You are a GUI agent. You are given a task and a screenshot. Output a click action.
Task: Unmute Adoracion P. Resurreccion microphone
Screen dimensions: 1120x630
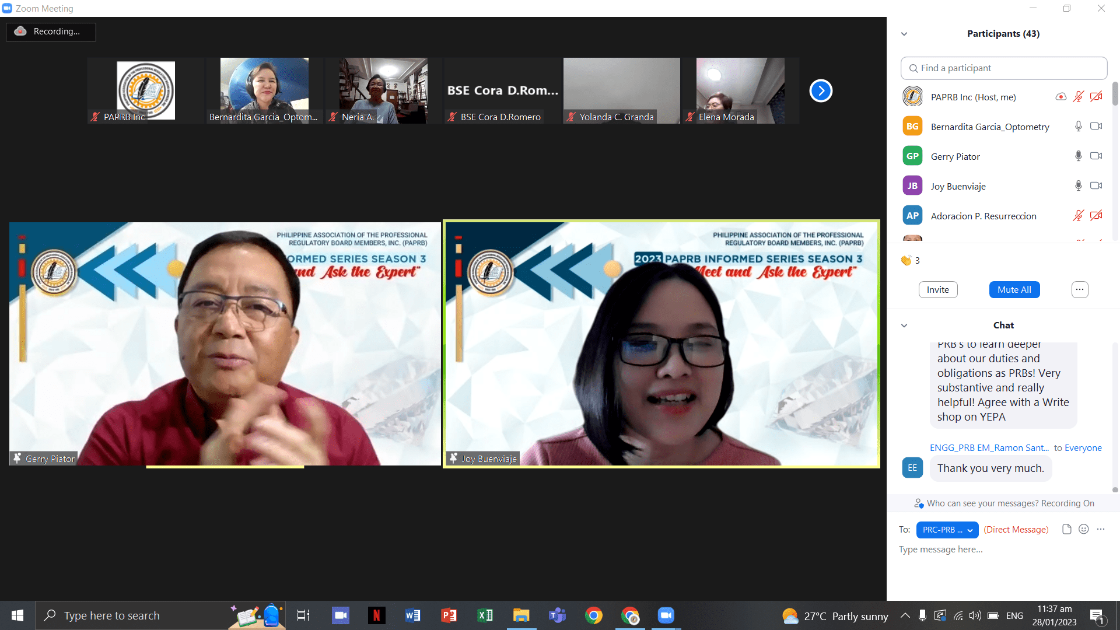pyautogui.click(x=1078, y=215)
